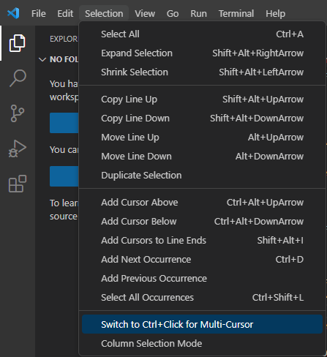This screenshot has height=357, width=327.
Task: Click the VS Code logo icon
Action: pyautogui.click(x=13, y=13)
